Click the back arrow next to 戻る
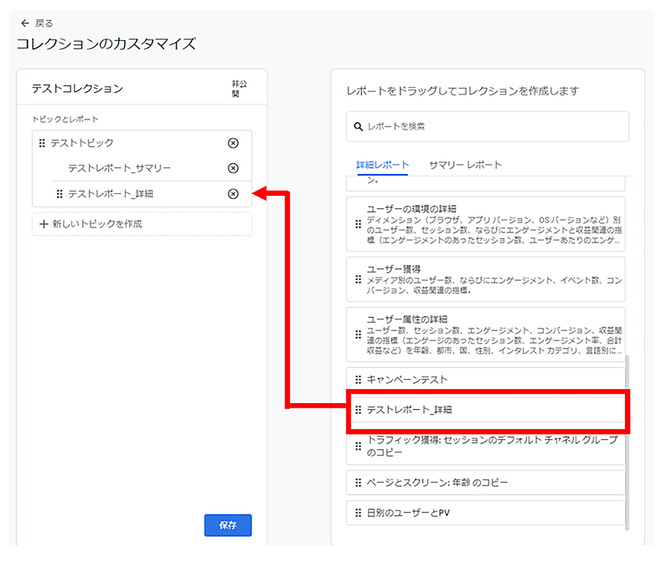Screen dimensions: 667x563 [x=25, y=23]
